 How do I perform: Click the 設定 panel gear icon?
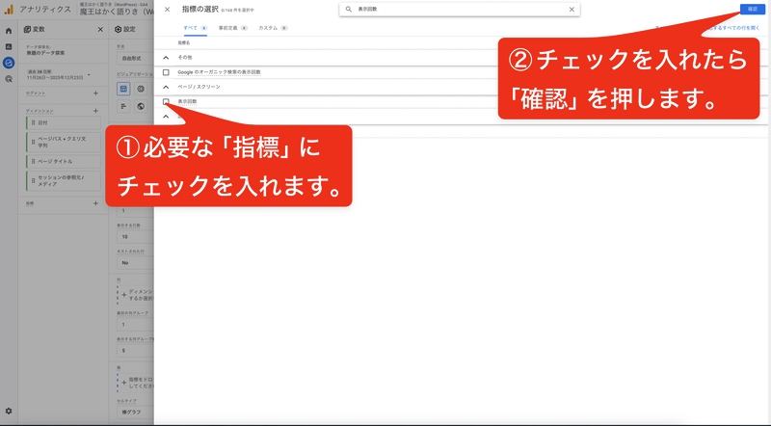pos(118,30)
